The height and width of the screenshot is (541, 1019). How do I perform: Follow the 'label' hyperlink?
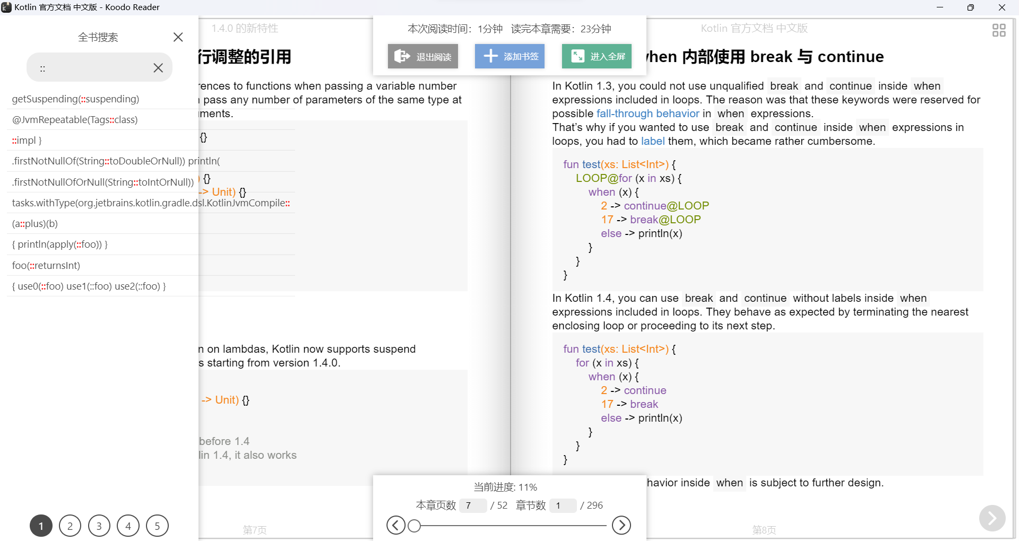tap(653, 141)
